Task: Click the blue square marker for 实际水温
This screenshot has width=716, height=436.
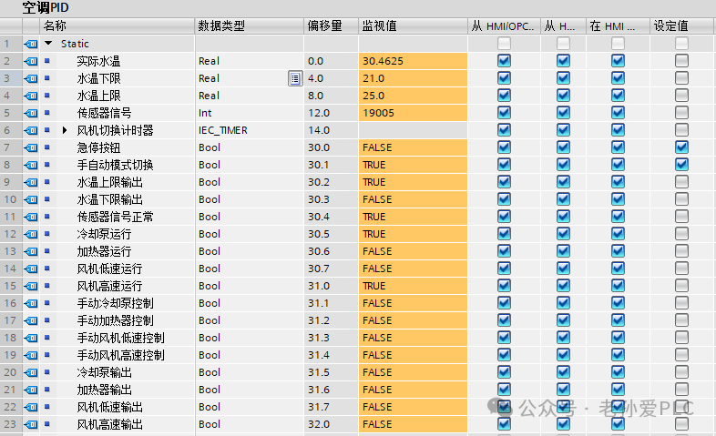Action: [x=47, y=61]
